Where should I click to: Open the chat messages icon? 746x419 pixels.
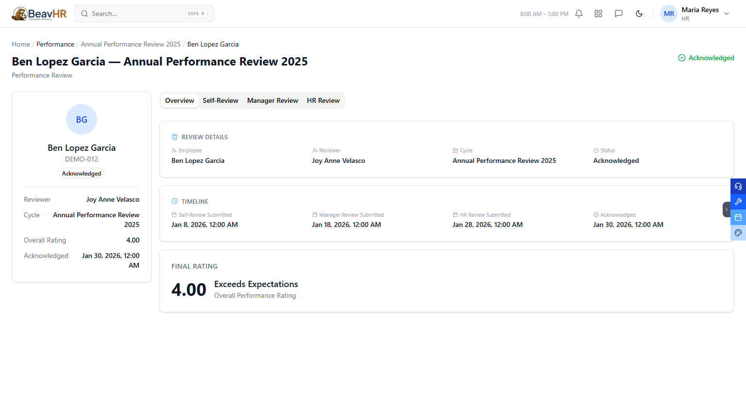(x=619, y=14)
